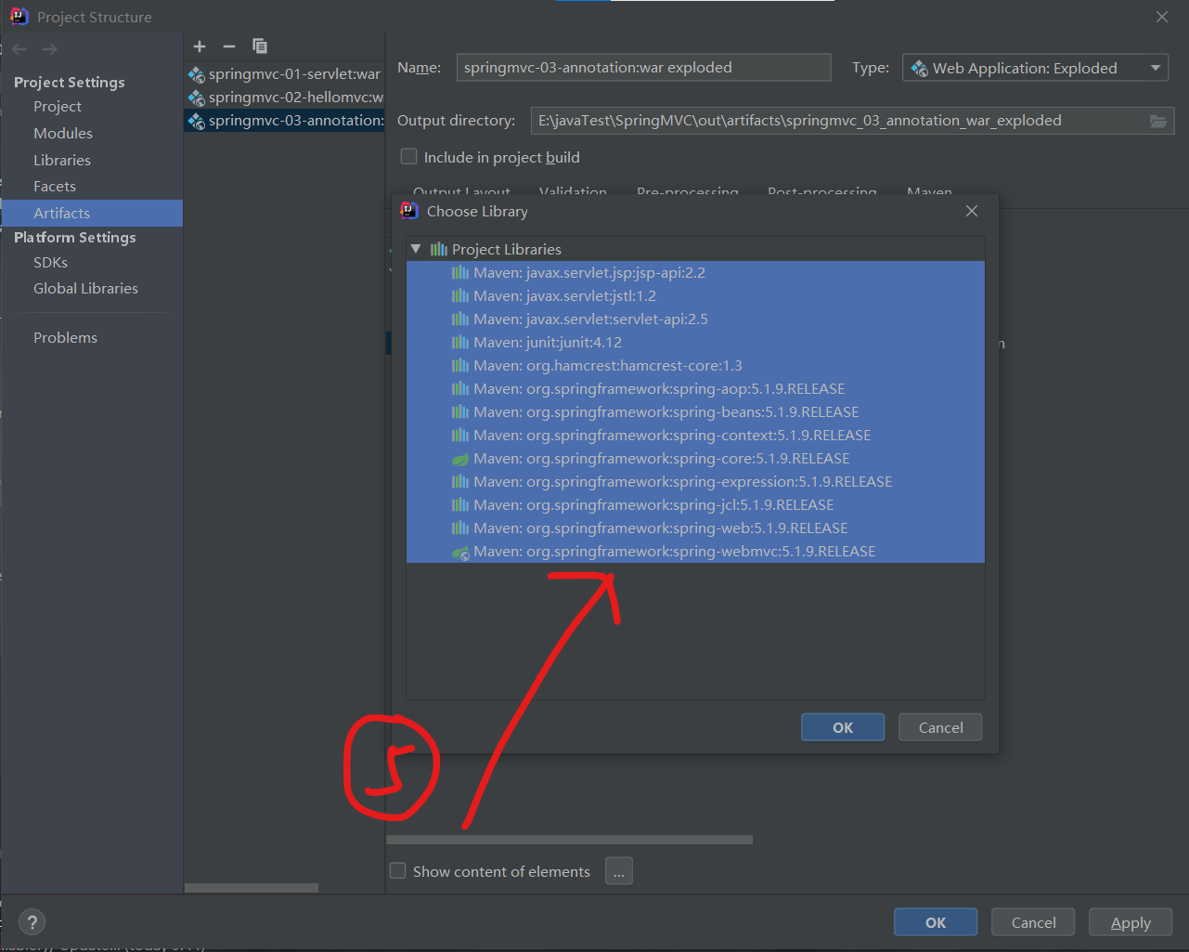Click the copy artifact icon

pos(260,46)
